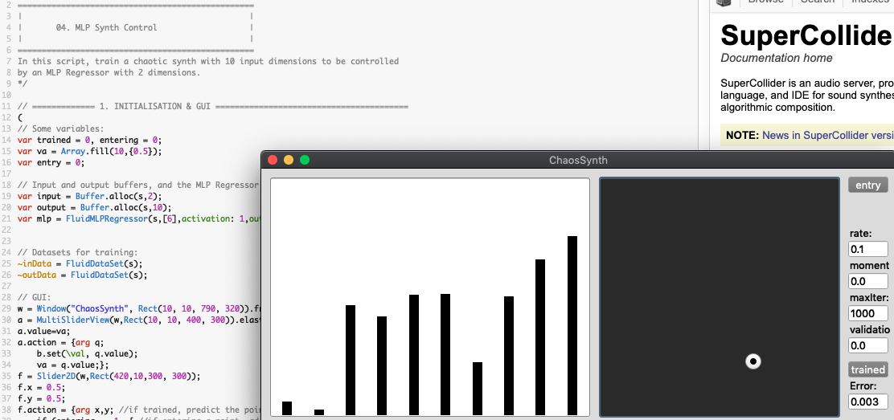Click the shortest bar in the multislider
This screenshot has height=420, width=894.
[318, 413]
